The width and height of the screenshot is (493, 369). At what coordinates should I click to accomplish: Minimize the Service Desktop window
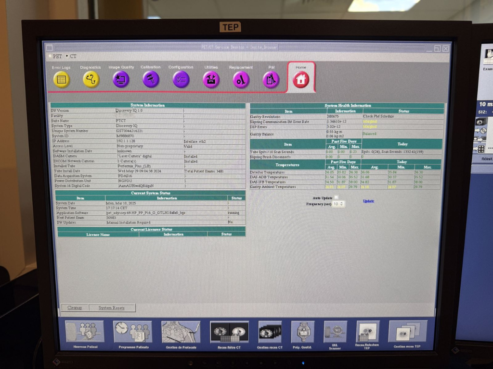pyautogui.click(x=429, y=49)
